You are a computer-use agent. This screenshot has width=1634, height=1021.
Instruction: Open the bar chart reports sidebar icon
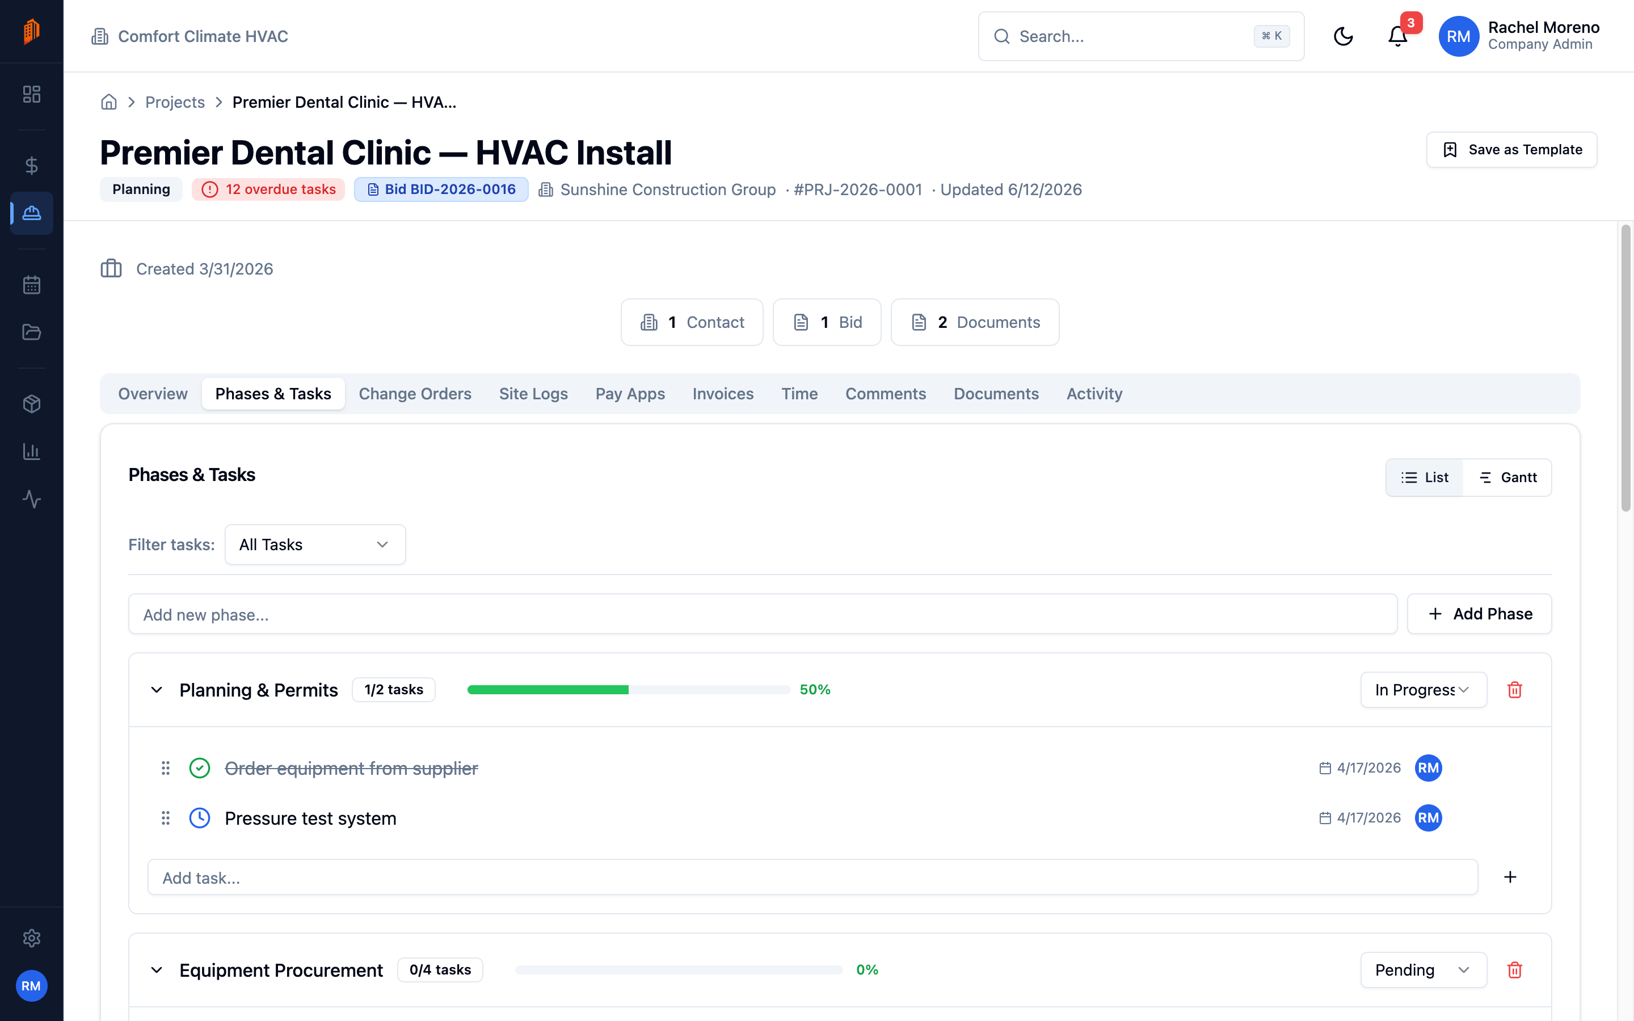32,452
